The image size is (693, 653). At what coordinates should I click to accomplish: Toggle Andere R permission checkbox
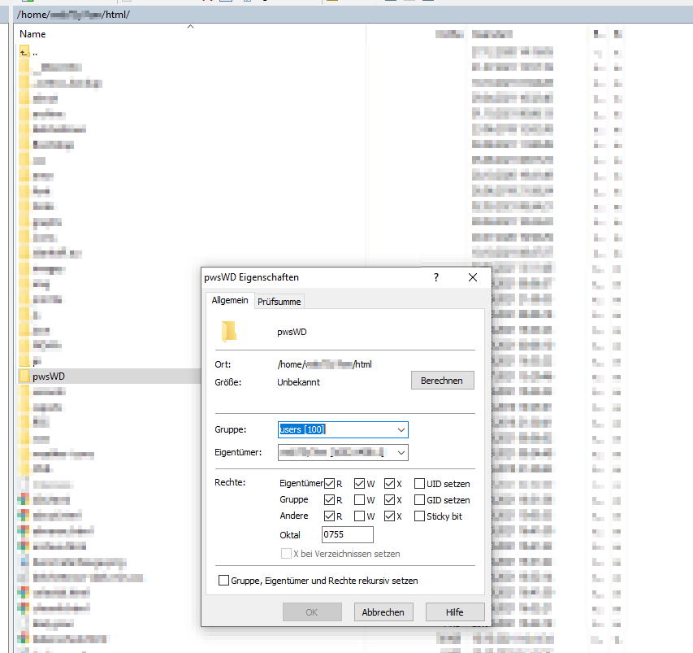coord(329,516)
